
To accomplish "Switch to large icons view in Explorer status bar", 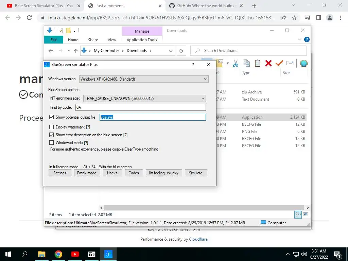I will 306,214.
